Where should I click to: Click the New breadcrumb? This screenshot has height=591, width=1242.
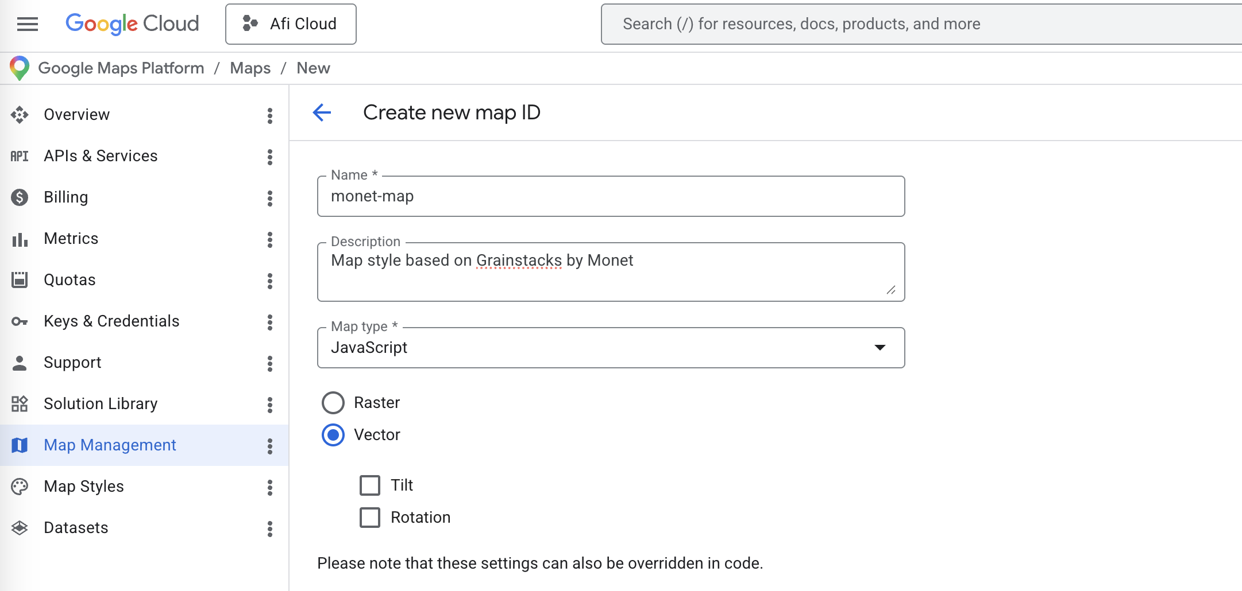pyautogui.click(x=313, y=68)
